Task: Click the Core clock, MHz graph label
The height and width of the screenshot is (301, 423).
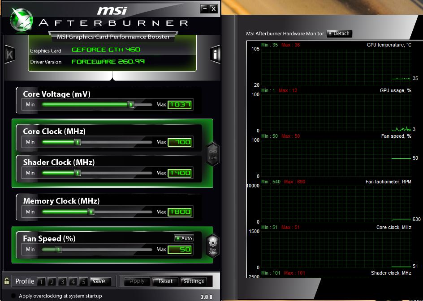Action: [x=393, y=227]
